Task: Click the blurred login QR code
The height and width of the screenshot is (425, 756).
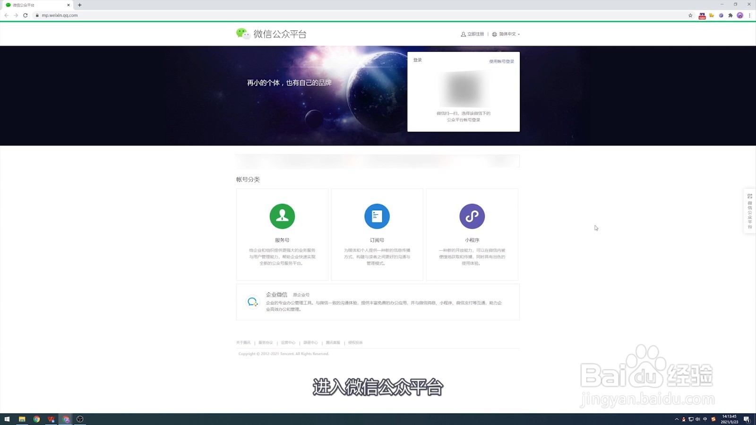Action: [x=464, y=89]
